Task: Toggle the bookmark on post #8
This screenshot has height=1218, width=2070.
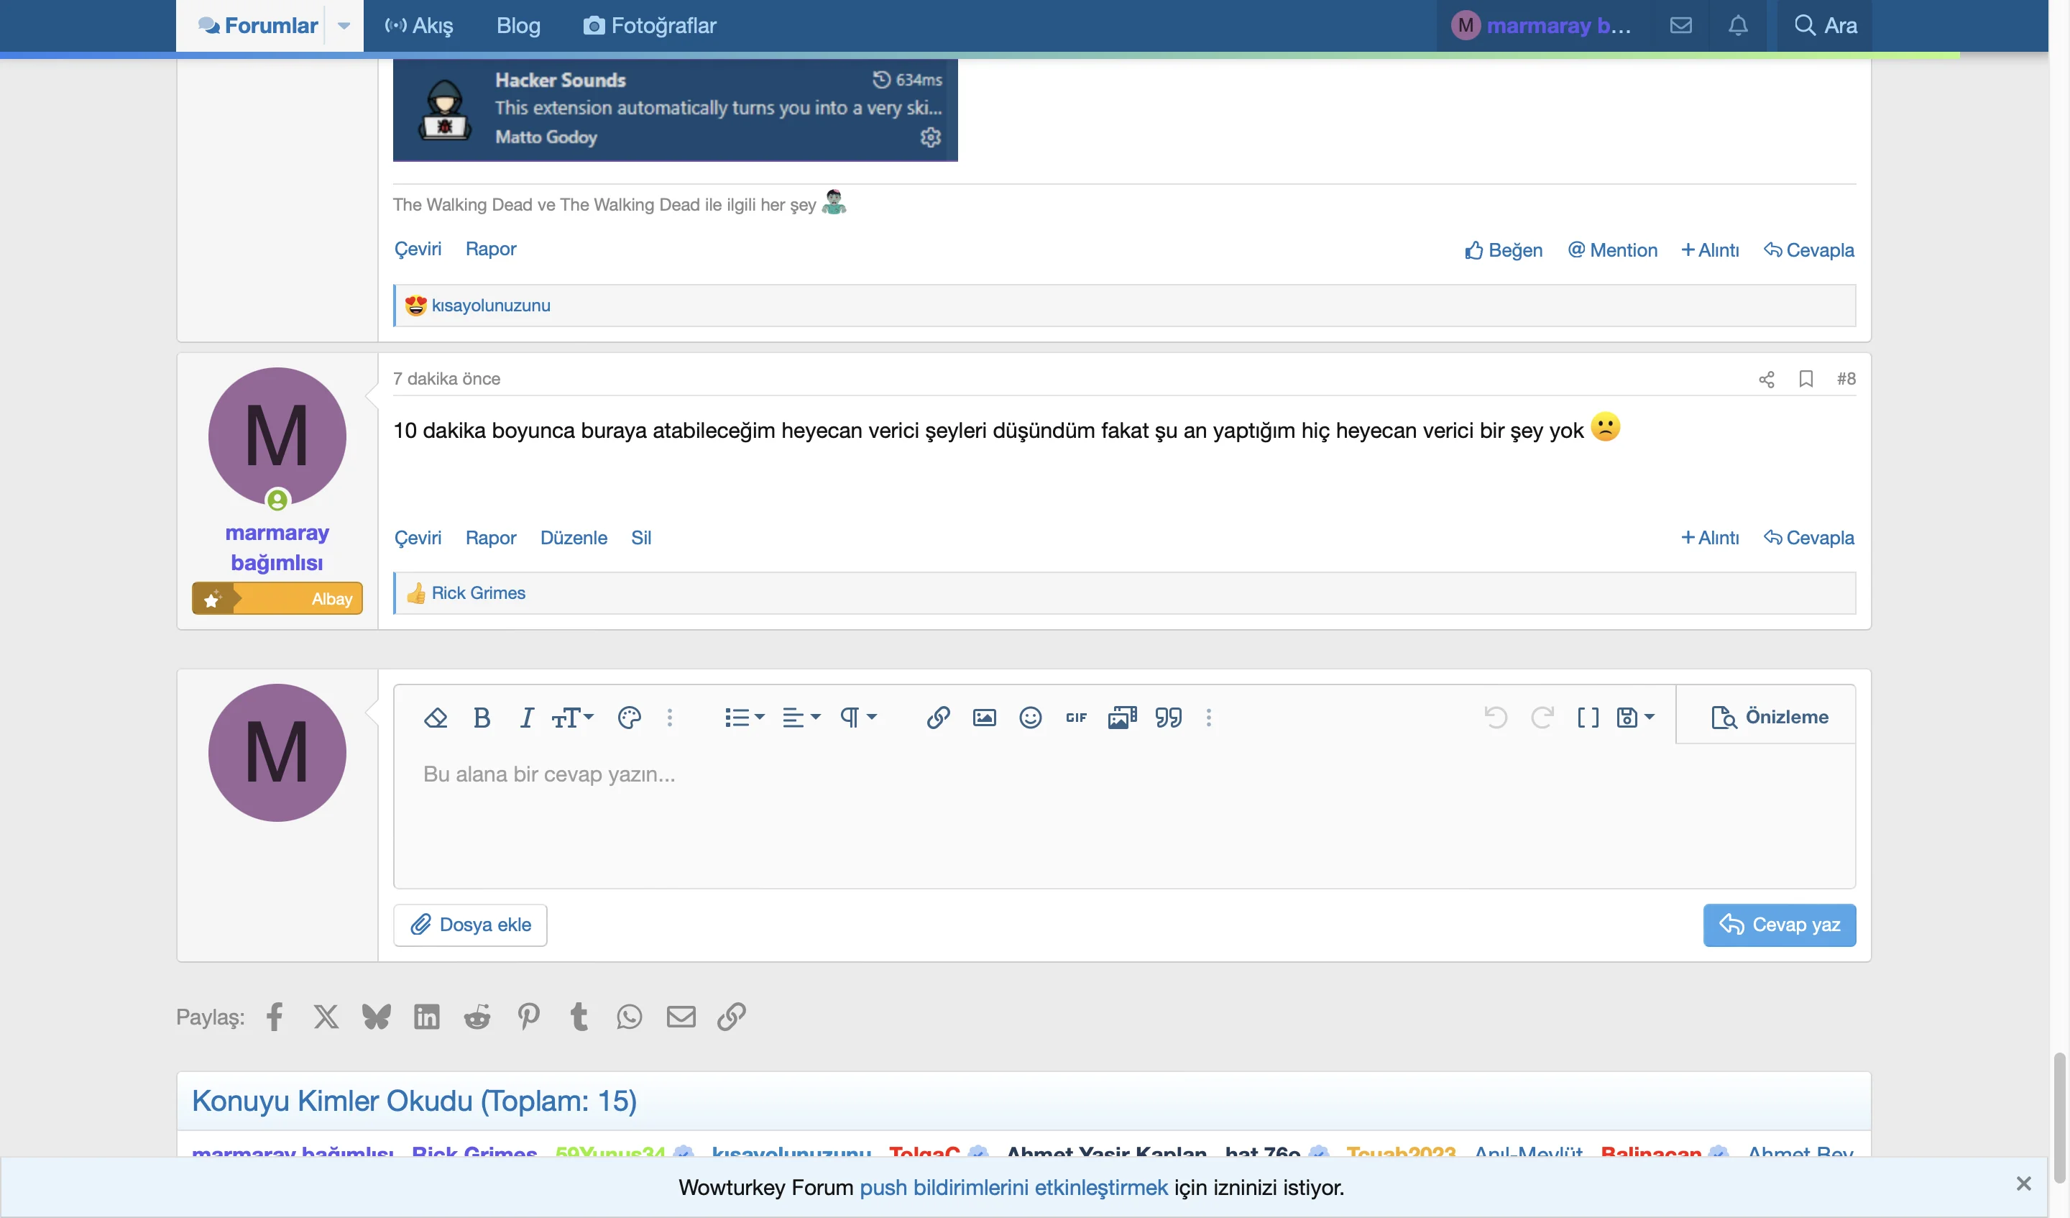Action: coord(1805,379)
